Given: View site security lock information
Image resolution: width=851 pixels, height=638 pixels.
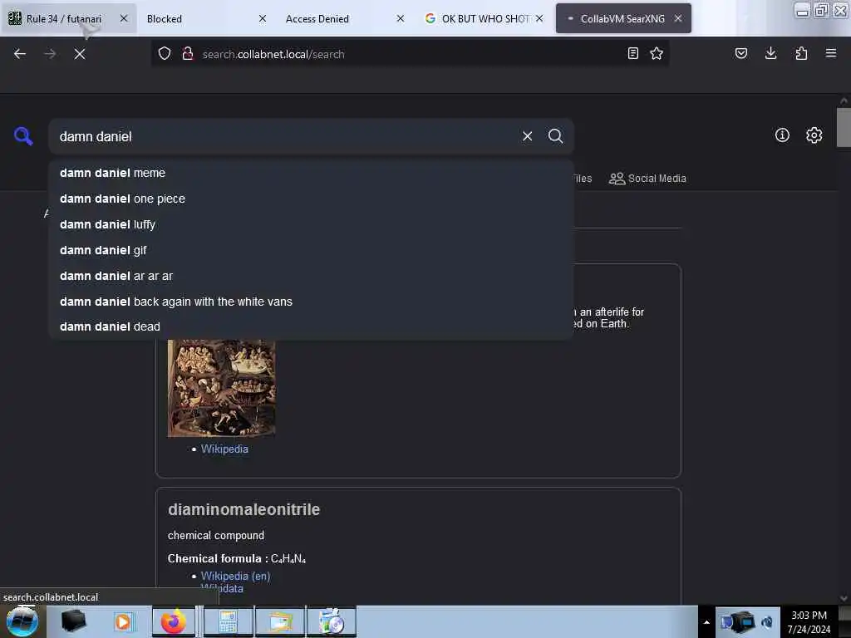Looking at the screenshot, I should [188, 54].
